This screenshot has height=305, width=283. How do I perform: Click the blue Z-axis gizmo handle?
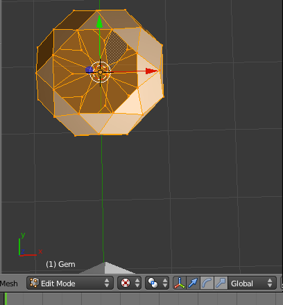89,70
